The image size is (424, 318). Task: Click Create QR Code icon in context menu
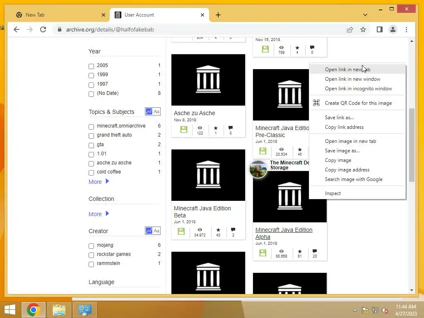point(316,103)
